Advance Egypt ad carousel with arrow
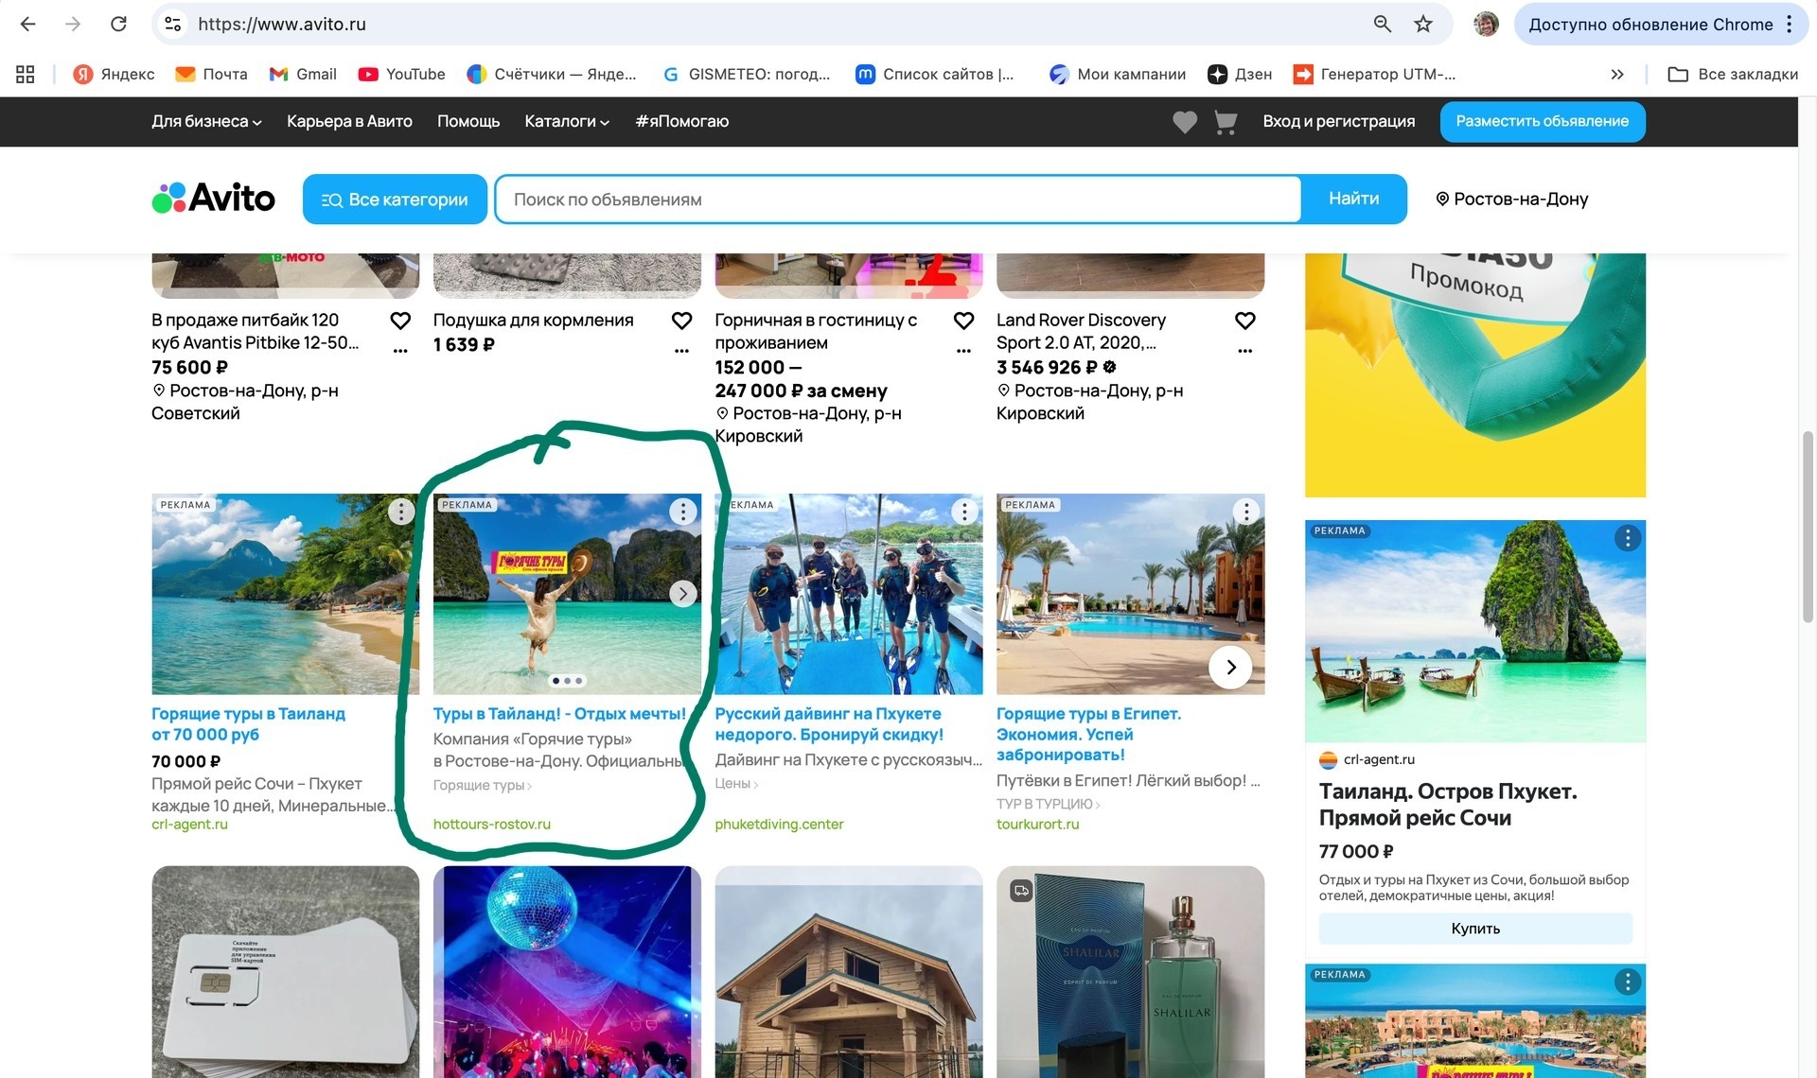Viewport: 1817px width, 1078px height. [1230, 668]
